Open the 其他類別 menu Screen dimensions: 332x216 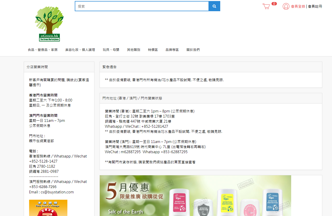133,50
